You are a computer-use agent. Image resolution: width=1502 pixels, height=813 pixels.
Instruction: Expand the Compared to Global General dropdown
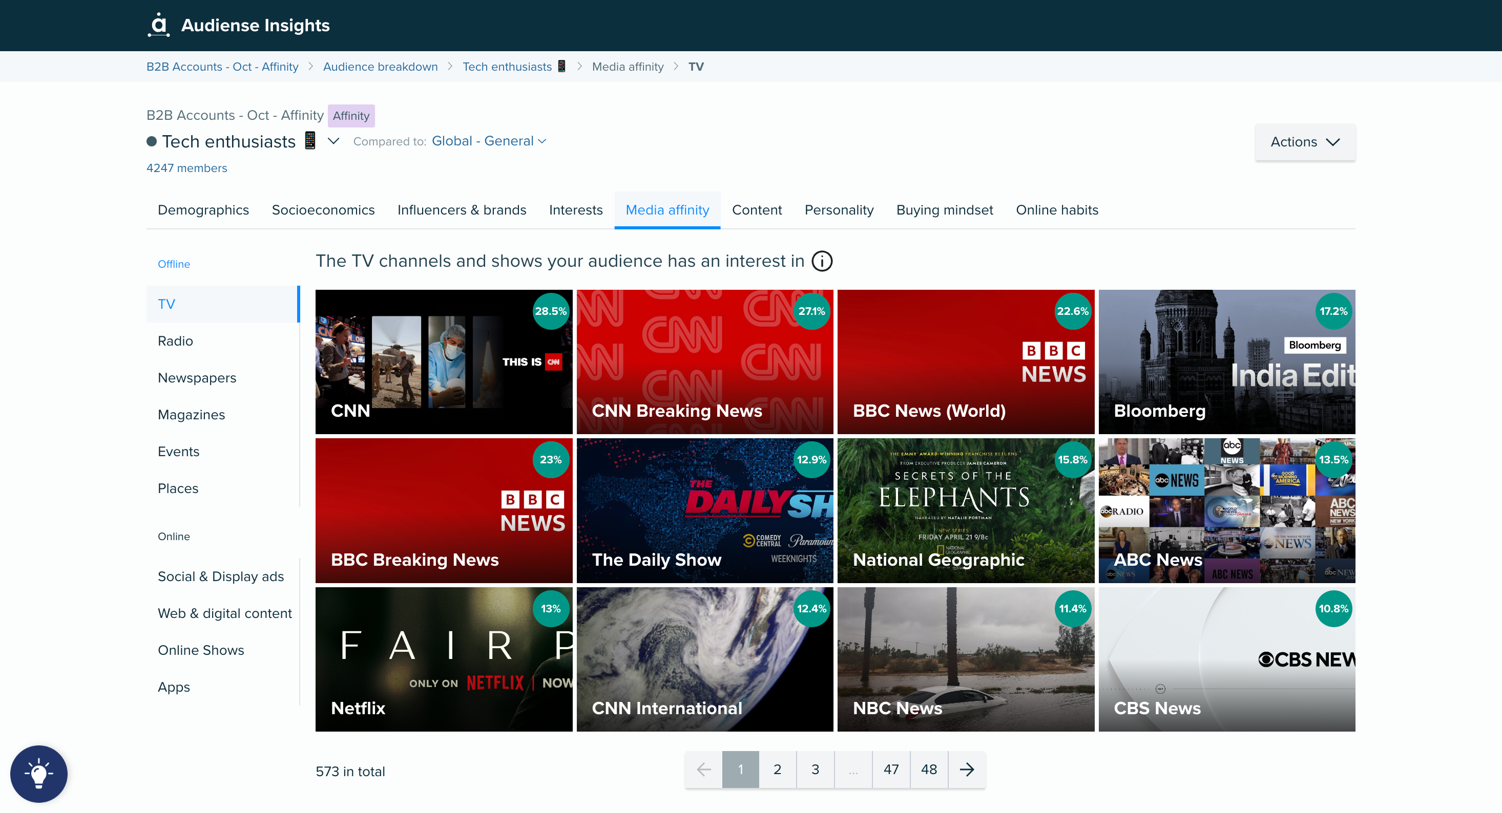click(491, 140)
